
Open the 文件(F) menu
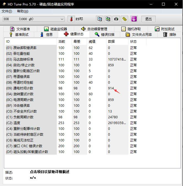click(x=7, y=11)
